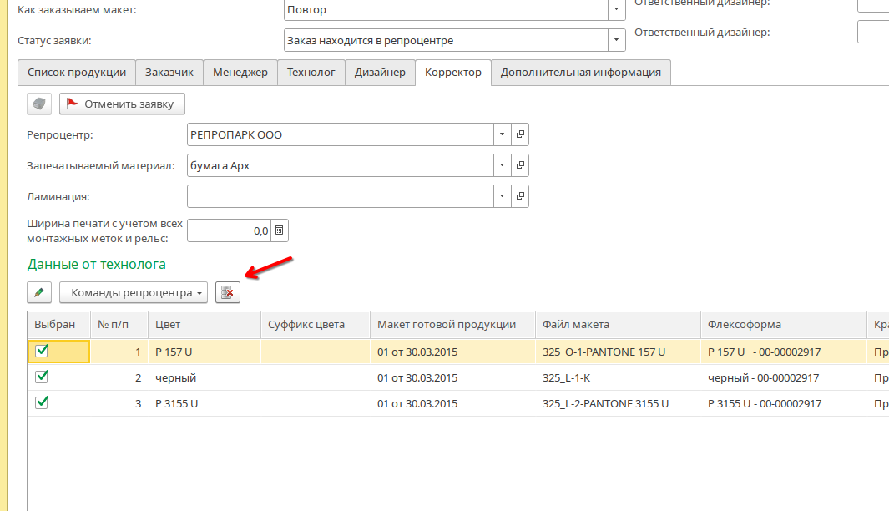Open the calculator for Ширина печати field
Viewport: 889px width, 511px height.
pyautogui.click(x=280, y=230)
